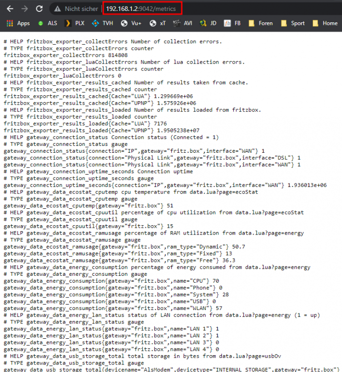342x372 pixels.
Task: Click the line 'fritzbox_exporter_luaCollectErrors 0'
Action: [x=63, y=76]
